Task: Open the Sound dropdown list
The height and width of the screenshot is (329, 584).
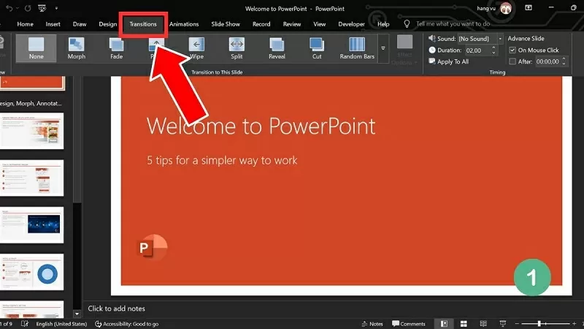Action: point(499,38)
